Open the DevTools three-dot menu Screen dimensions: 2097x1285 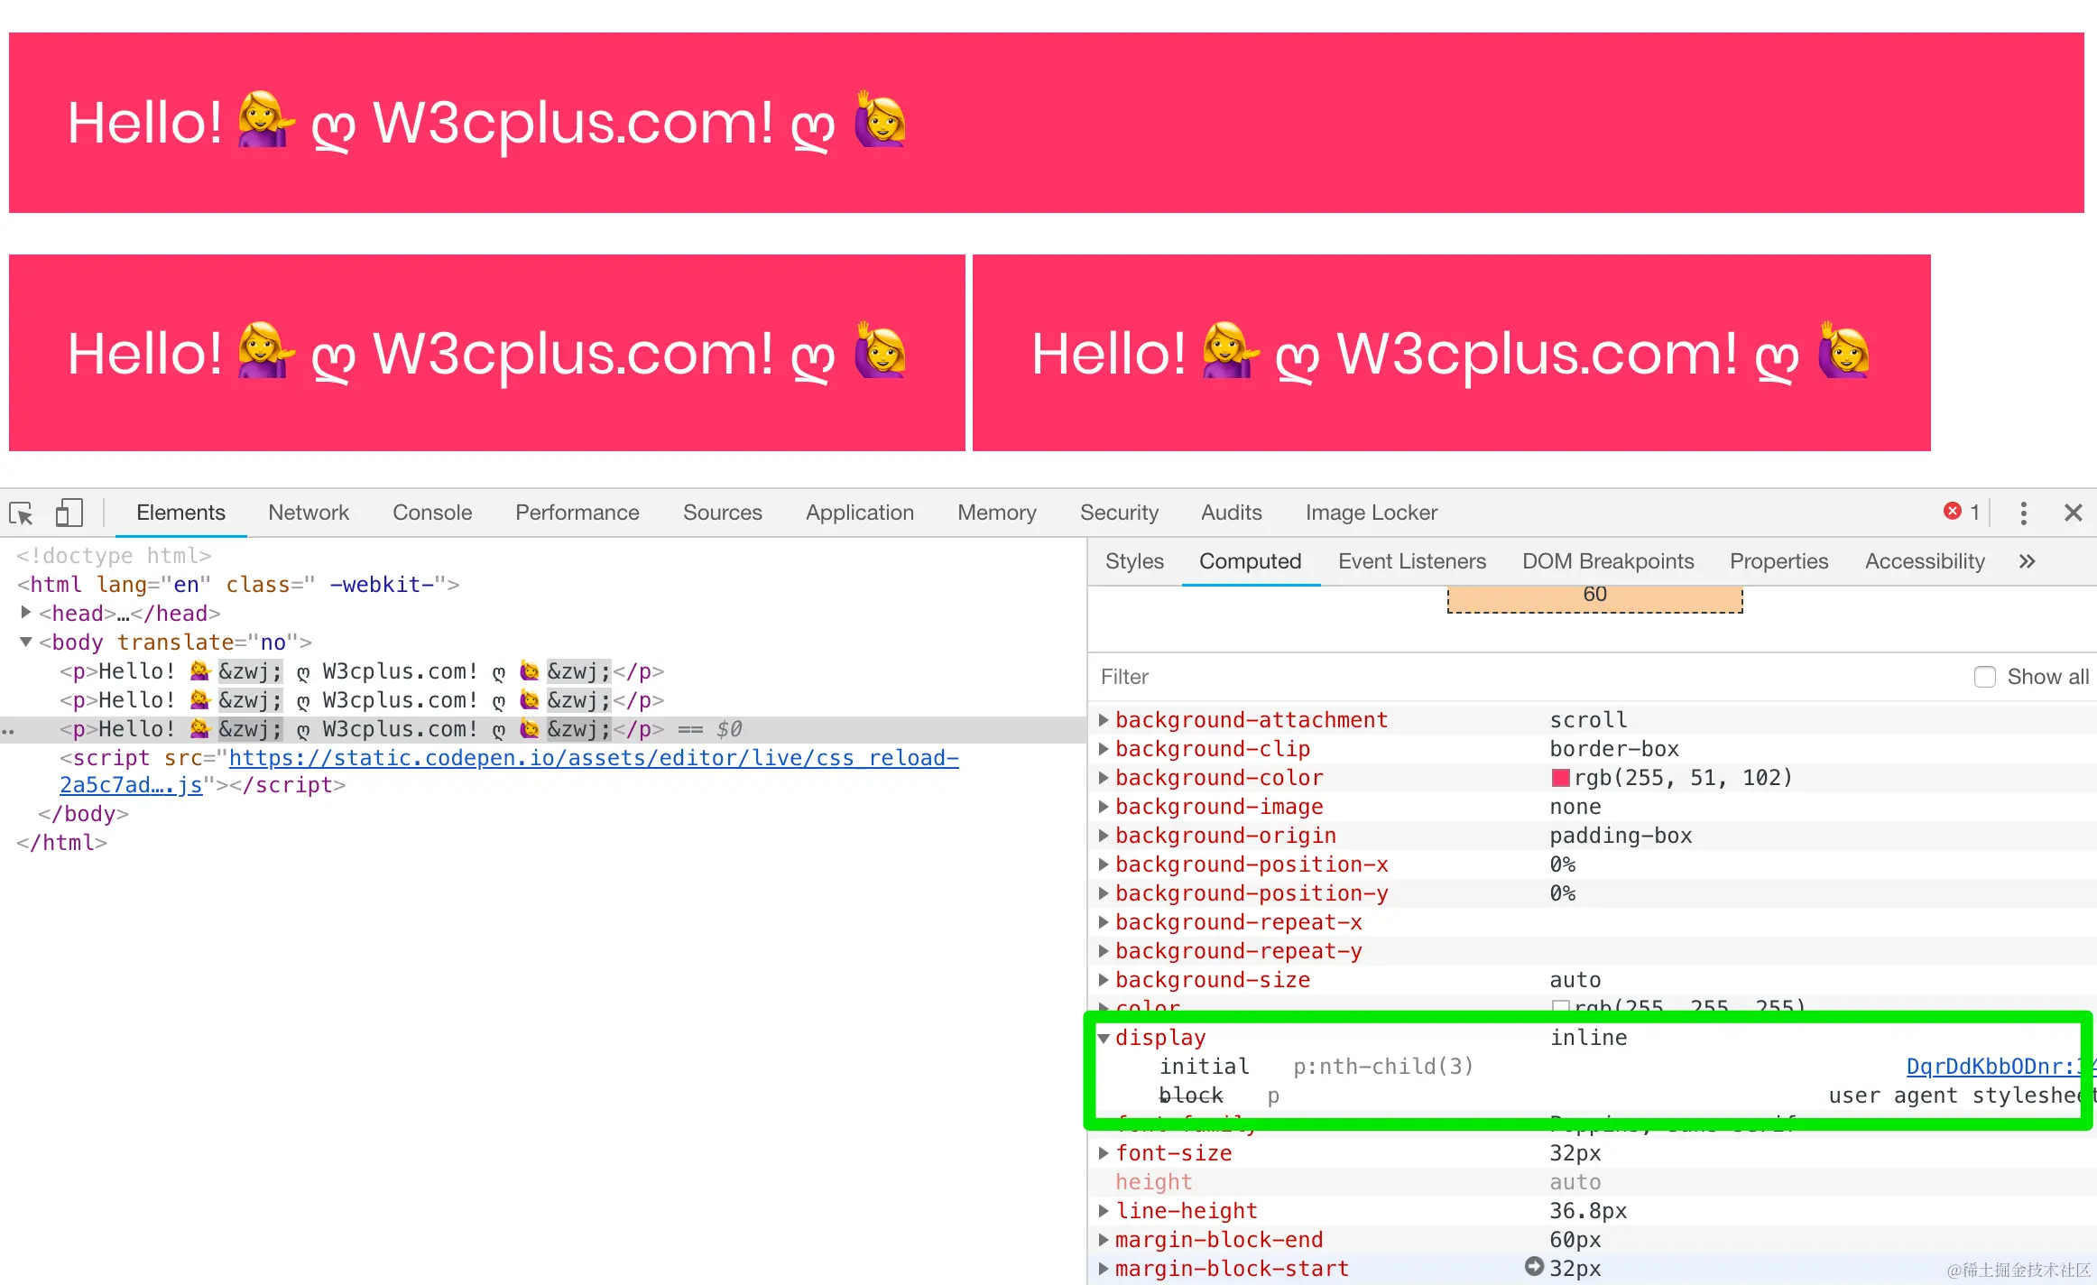point(2023,513)
